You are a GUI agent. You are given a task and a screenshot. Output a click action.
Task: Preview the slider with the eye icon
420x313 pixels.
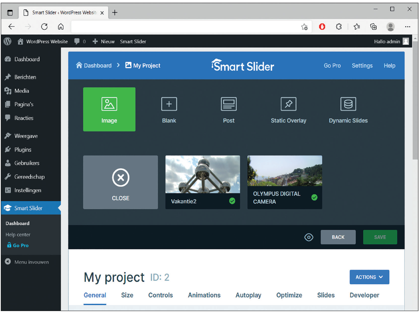309,237
